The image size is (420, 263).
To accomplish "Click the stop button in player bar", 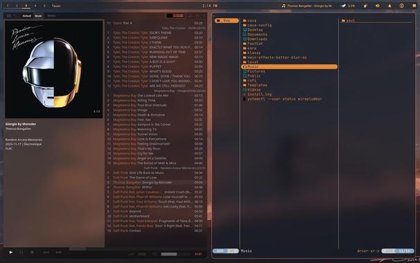I will point(32,253).
